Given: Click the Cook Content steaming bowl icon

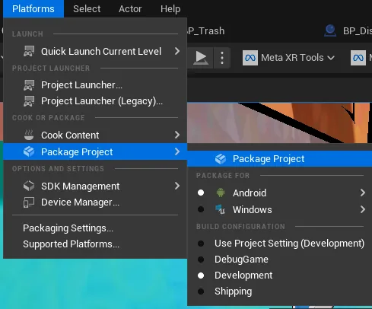Looking at the screenshot, I should click(29, 135).
